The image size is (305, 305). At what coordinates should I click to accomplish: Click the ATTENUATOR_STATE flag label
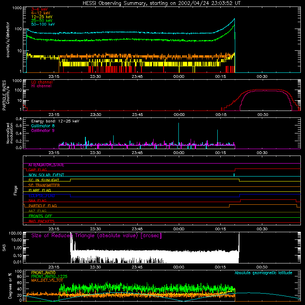[x=46, y=165]
